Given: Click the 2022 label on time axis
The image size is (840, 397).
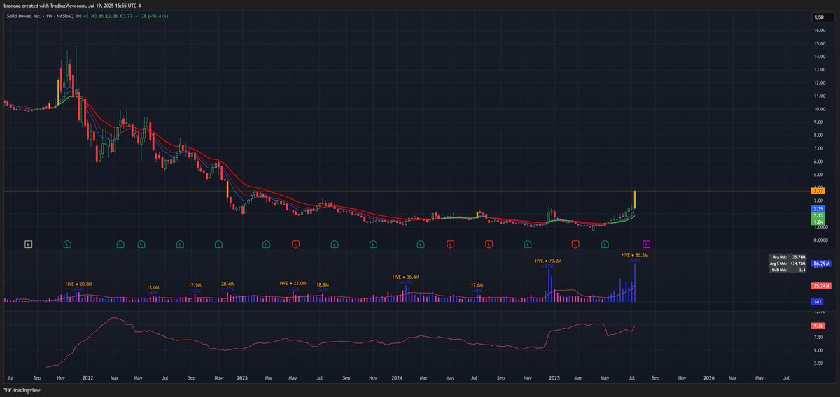Looking at the screenshot, I should click(x=88, y=377).
